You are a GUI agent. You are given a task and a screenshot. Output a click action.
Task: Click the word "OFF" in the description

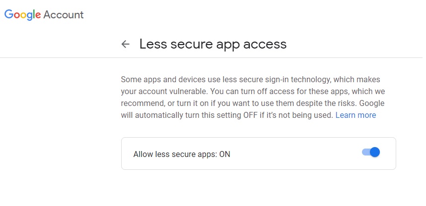pyautogui.click(x=250, y=115)
